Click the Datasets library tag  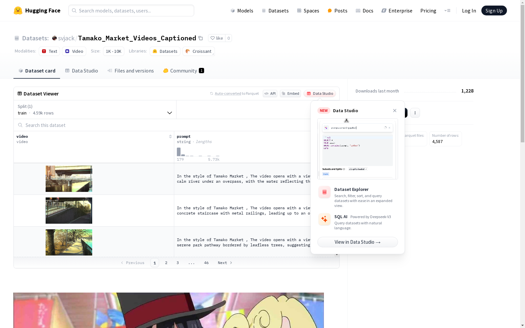pos(165,51)
